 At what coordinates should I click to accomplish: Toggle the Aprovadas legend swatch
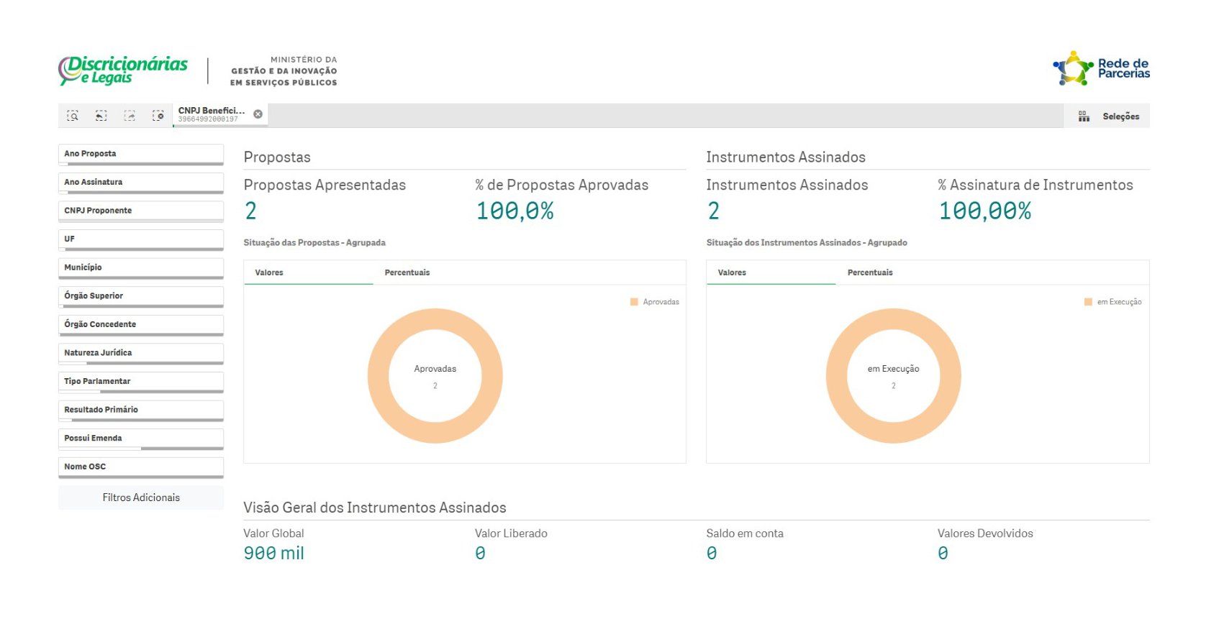pyautogui.click(x=634, y=302)
